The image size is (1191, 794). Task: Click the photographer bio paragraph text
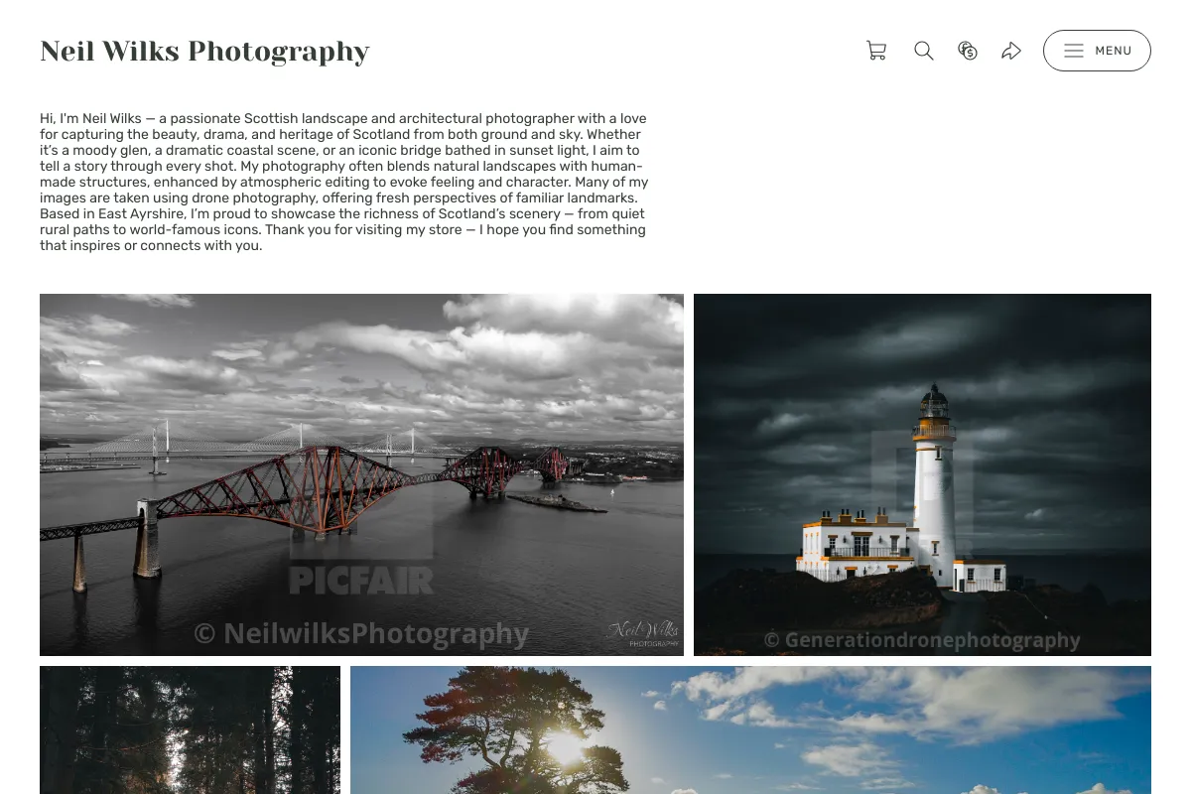344,182
